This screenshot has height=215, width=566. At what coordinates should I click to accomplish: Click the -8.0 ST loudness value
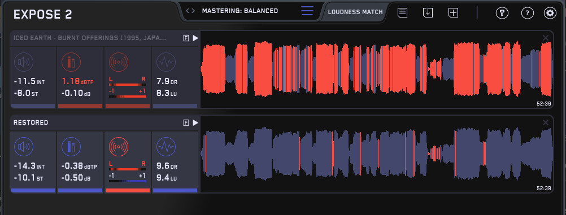27,93
